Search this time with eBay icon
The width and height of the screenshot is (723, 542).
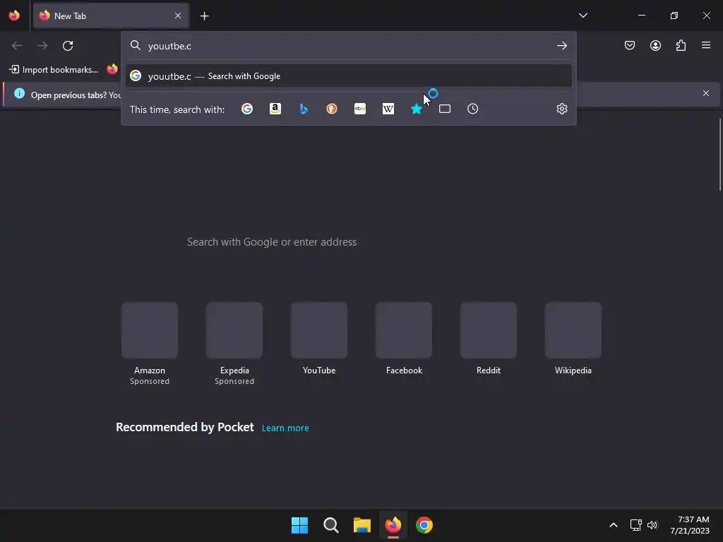pos(360,109)
